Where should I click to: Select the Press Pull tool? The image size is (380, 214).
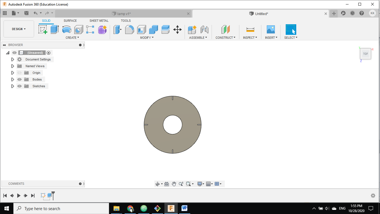point(117,29)
